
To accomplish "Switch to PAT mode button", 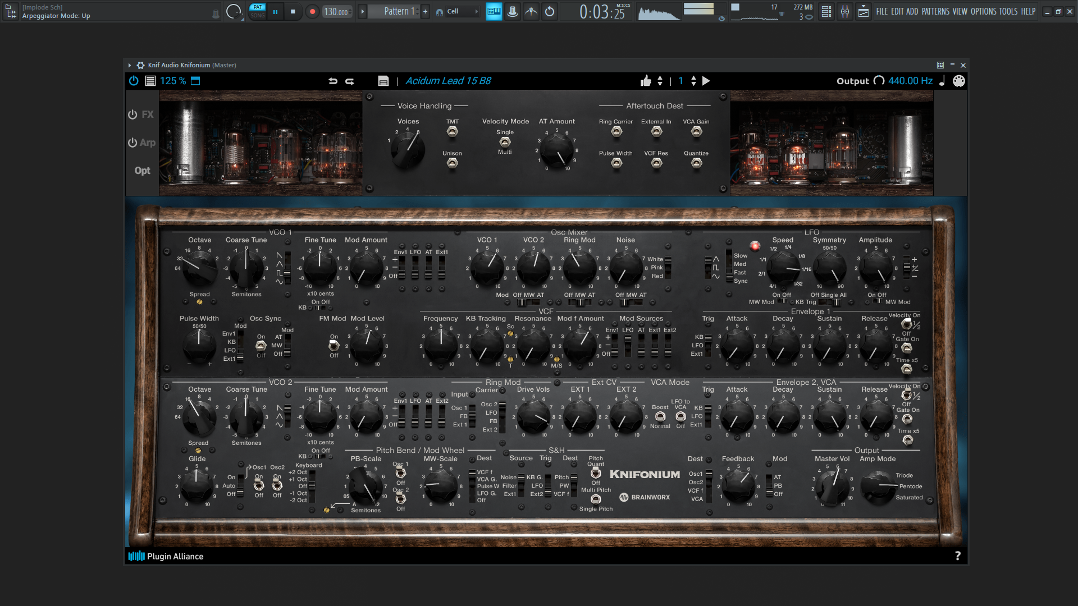I will coord(258,7).
